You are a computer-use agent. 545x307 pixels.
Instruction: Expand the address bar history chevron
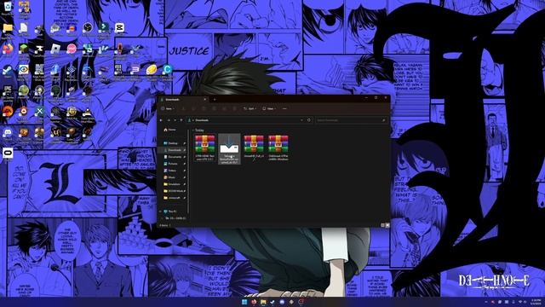[301, 120]
